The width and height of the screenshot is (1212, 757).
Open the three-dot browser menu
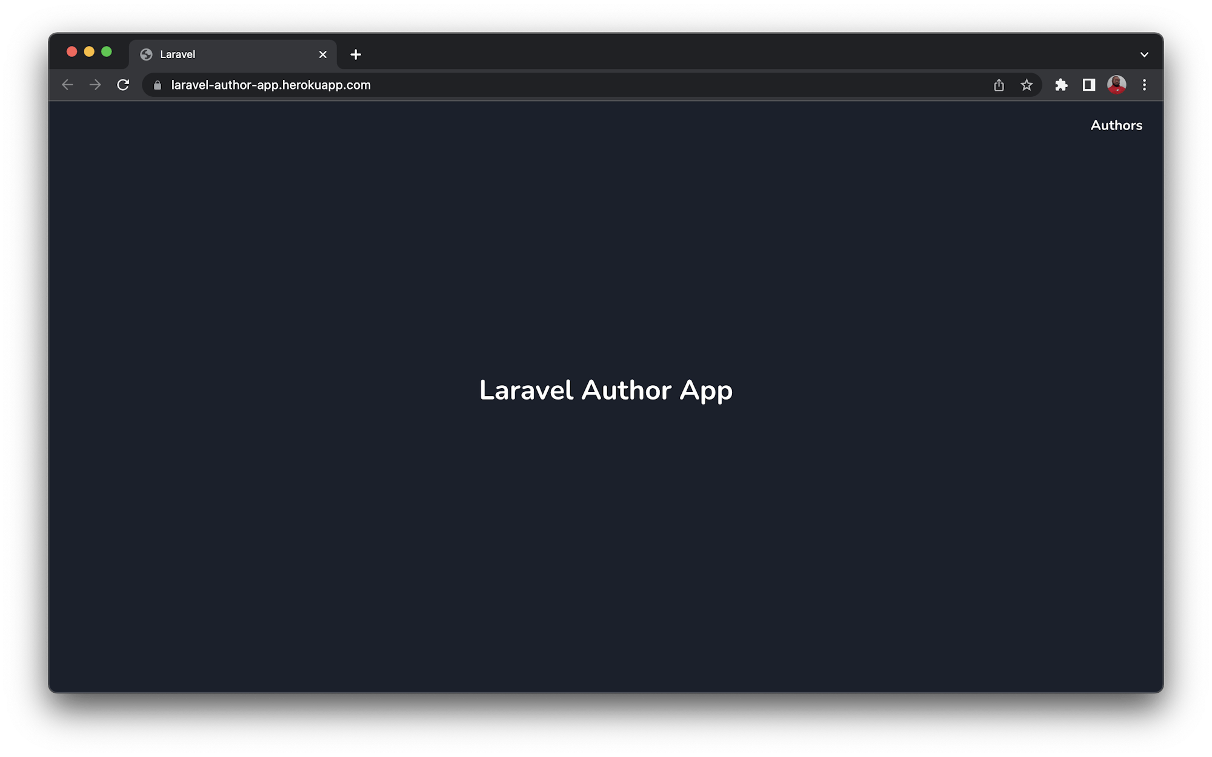1145,85
